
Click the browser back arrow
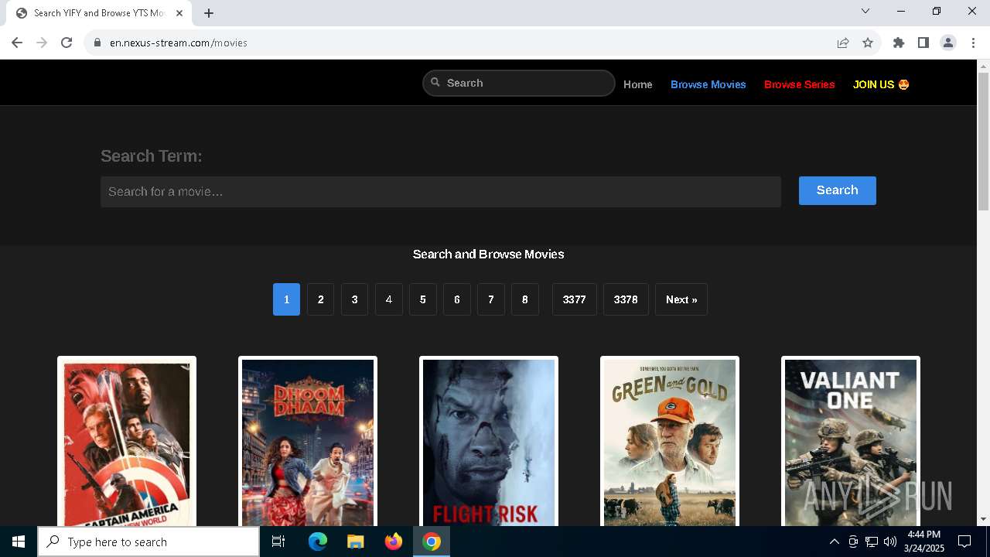tap(17, 43)
